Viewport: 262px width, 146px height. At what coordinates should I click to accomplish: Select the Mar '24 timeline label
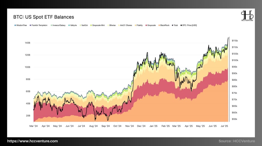tap(34, 126)
